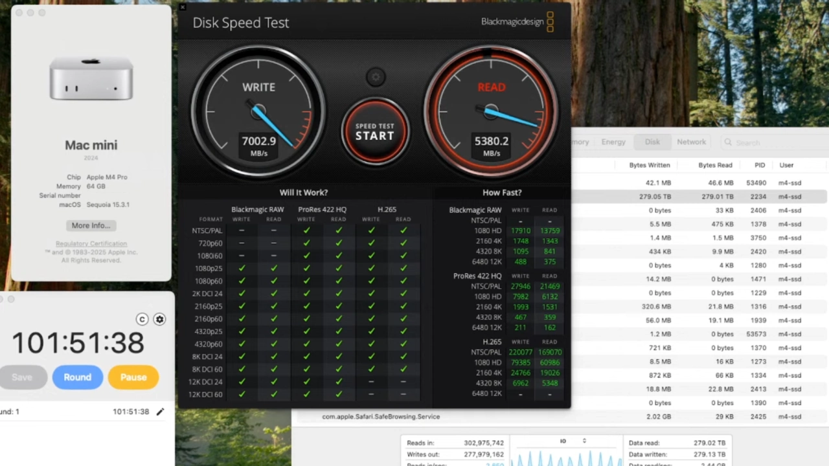Click the 279.05 TB bytes written value
Viewport: 829px width, 466px height.
pos(655,197)
